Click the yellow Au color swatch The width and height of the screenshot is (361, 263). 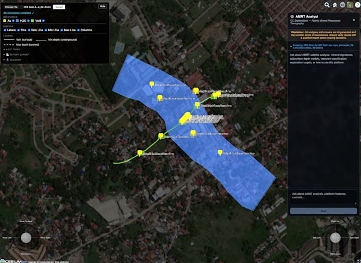click(5, 21)
